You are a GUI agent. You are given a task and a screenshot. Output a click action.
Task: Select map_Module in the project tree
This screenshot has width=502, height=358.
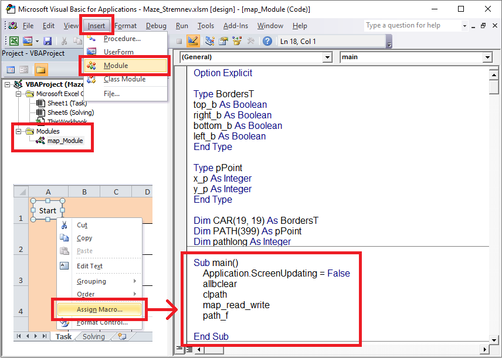[65, 141]
